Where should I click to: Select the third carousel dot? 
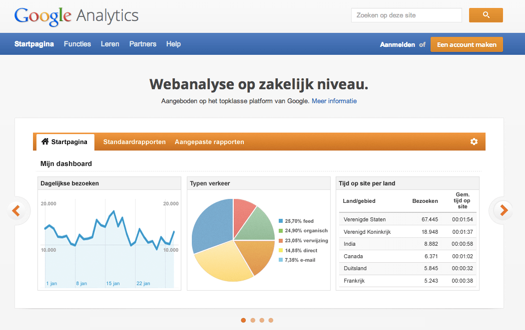point(262,321)
